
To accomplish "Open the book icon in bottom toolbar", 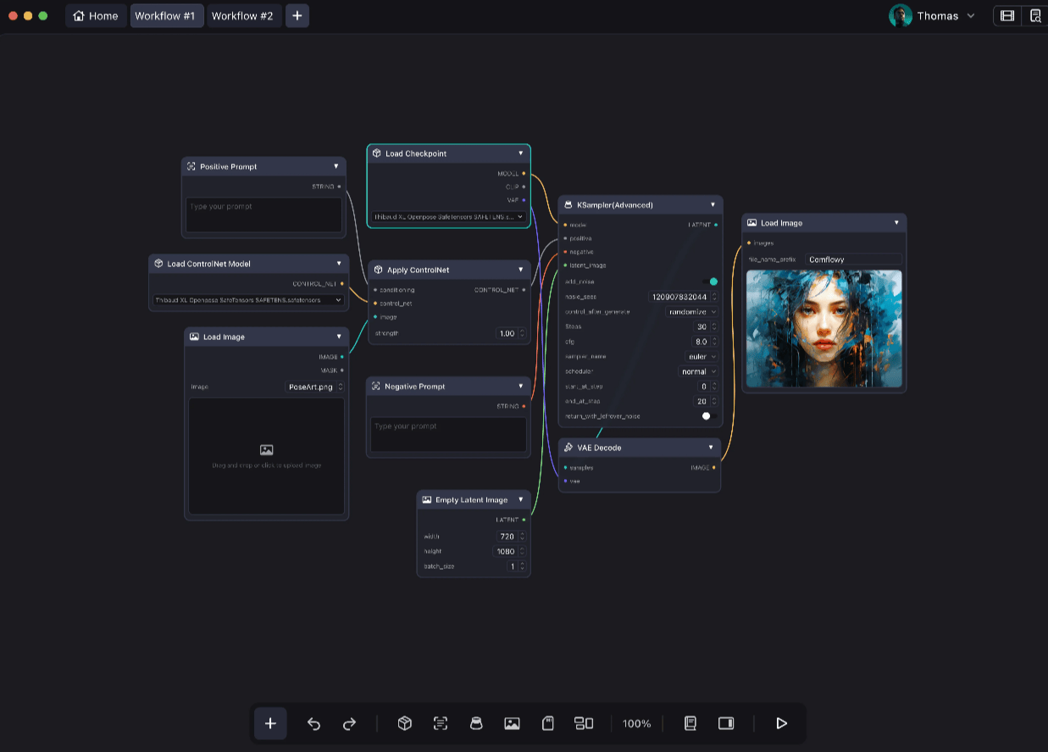I will pos(690,723).
